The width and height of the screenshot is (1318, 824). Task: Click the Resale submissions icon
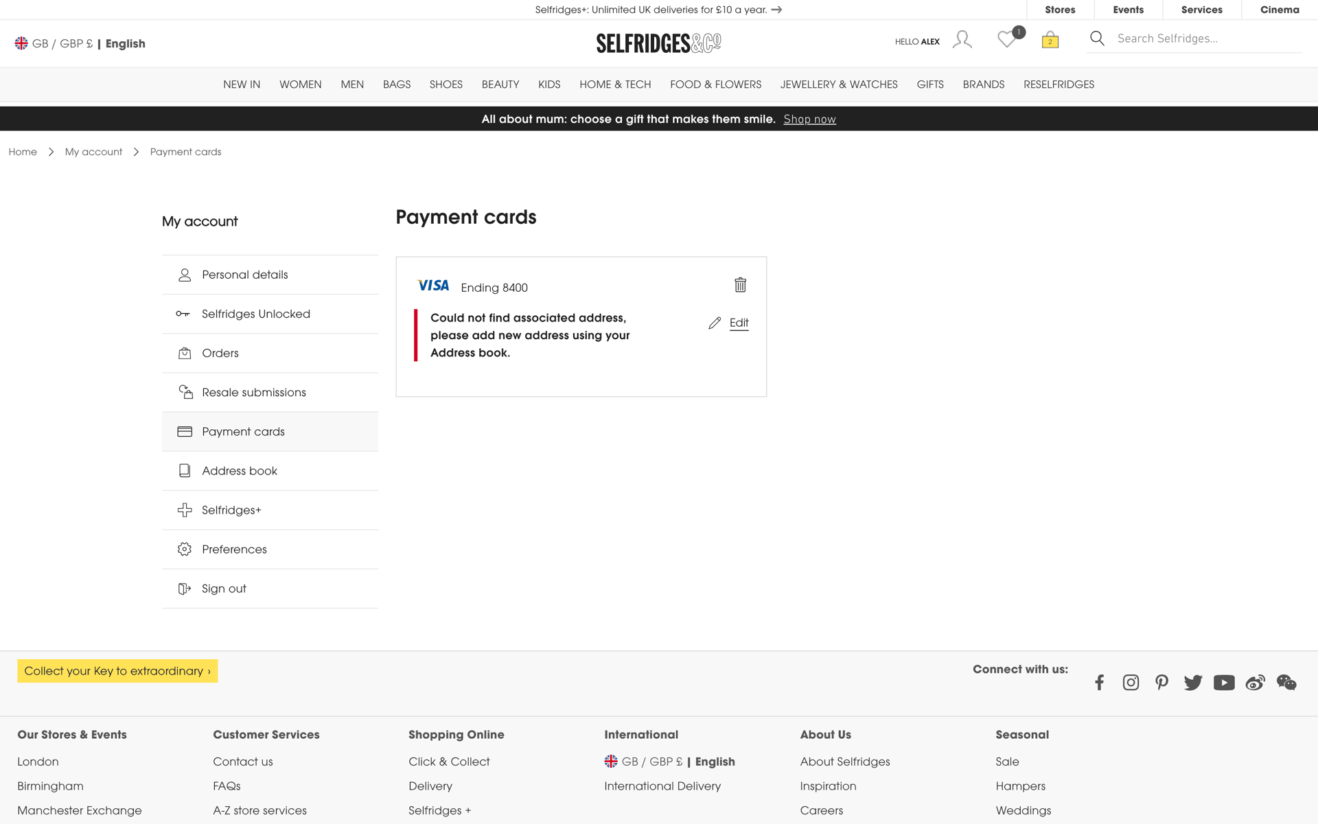[x=185, y=392]
